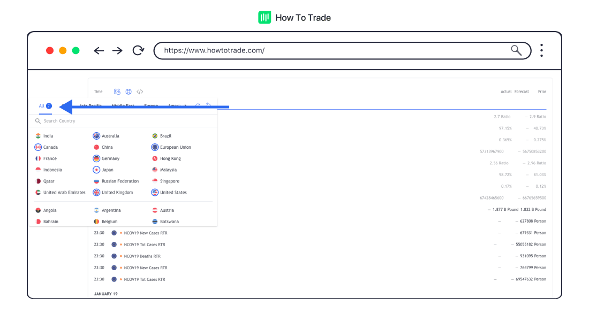Switch to the Middle East tab
The image size is (589, 320).
tap(123, 106)
